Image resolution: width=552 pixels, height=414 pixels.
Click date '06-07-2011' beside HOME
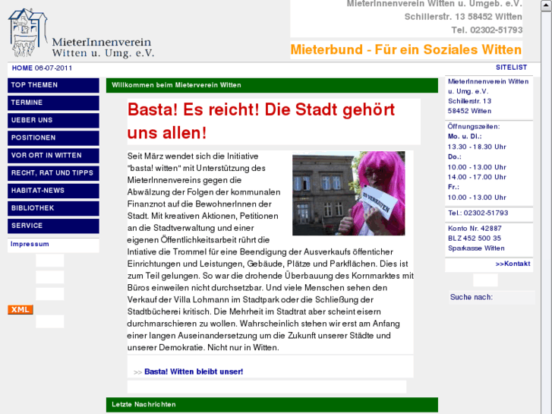pos(53,68)
